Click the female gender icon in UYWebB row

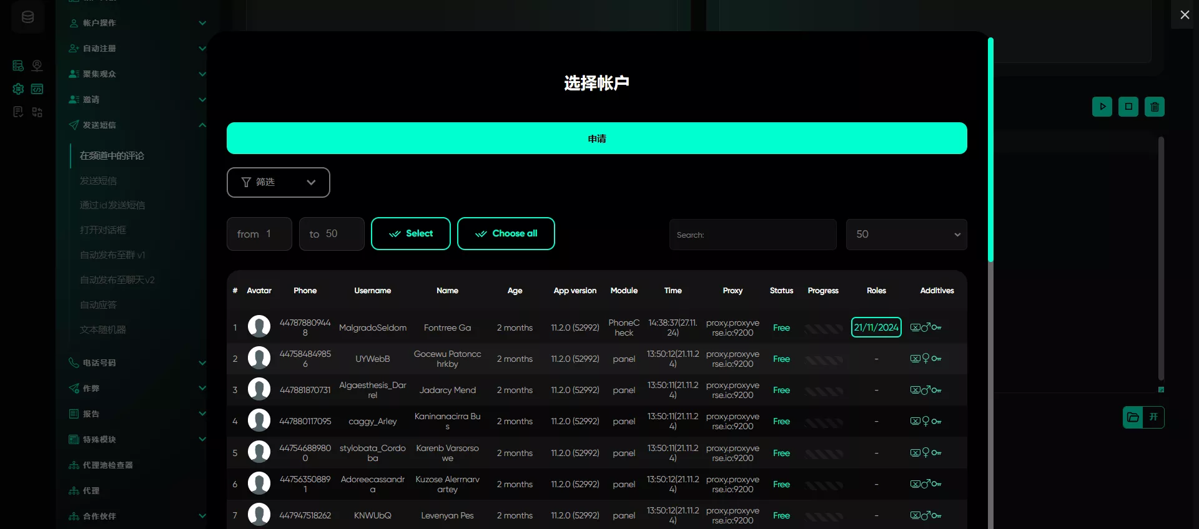click(x=926, y=359)
